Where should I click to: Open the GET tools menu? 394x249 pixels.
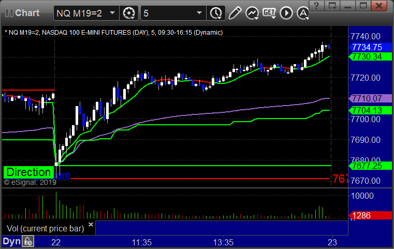[x=269, y=13]
